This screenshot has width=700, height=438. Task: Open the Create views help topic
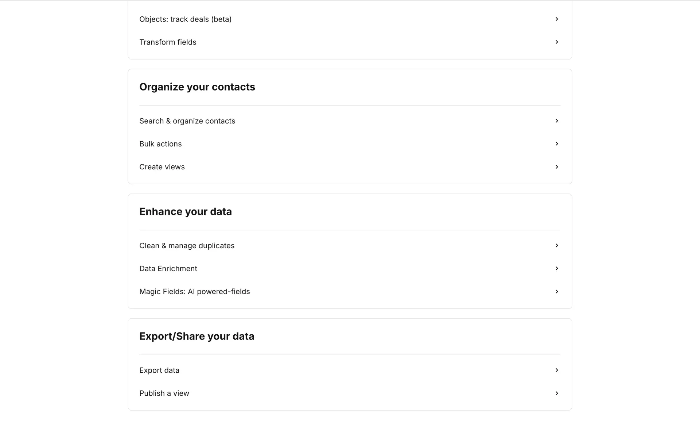point(162,167)
